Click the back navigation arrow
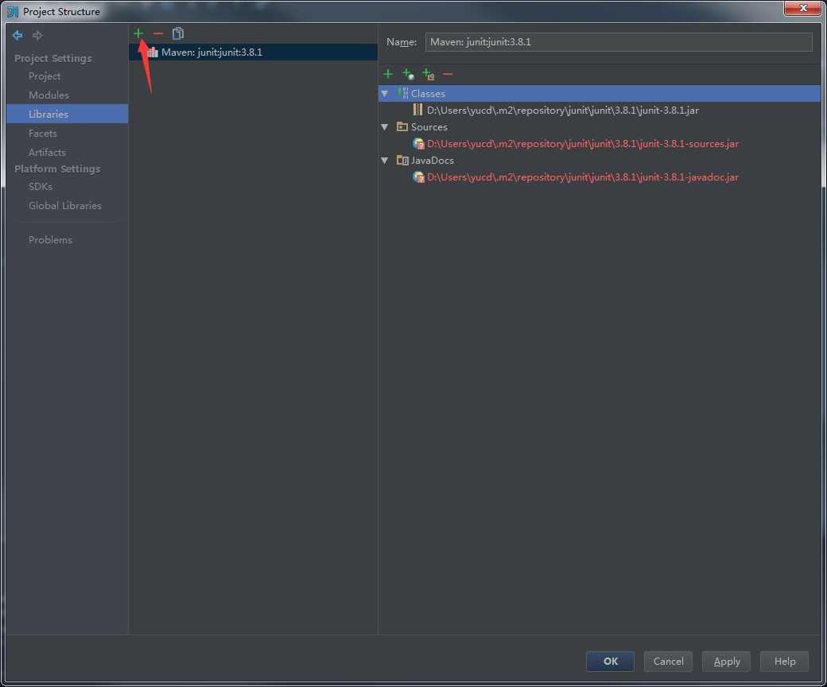 tap(17, 35)
